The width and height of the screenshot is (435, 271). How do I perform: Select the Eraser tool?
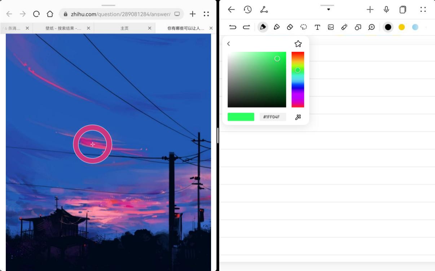click(290, 27)
